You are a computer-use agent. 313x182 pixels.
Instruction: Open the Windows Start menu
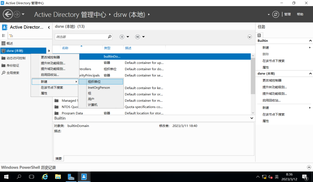[x=6, y=177]
